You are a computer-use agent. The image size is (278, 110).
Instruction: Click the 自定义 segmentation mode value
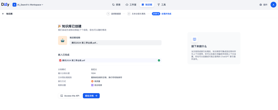pyautogui.click(x=94, y=70)
